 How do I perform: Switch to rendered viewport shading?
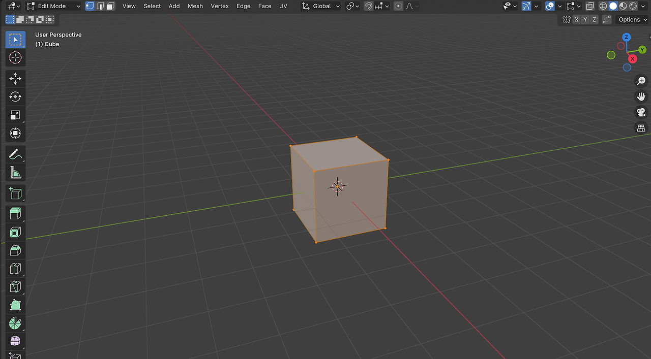click(x=633, y=6)
